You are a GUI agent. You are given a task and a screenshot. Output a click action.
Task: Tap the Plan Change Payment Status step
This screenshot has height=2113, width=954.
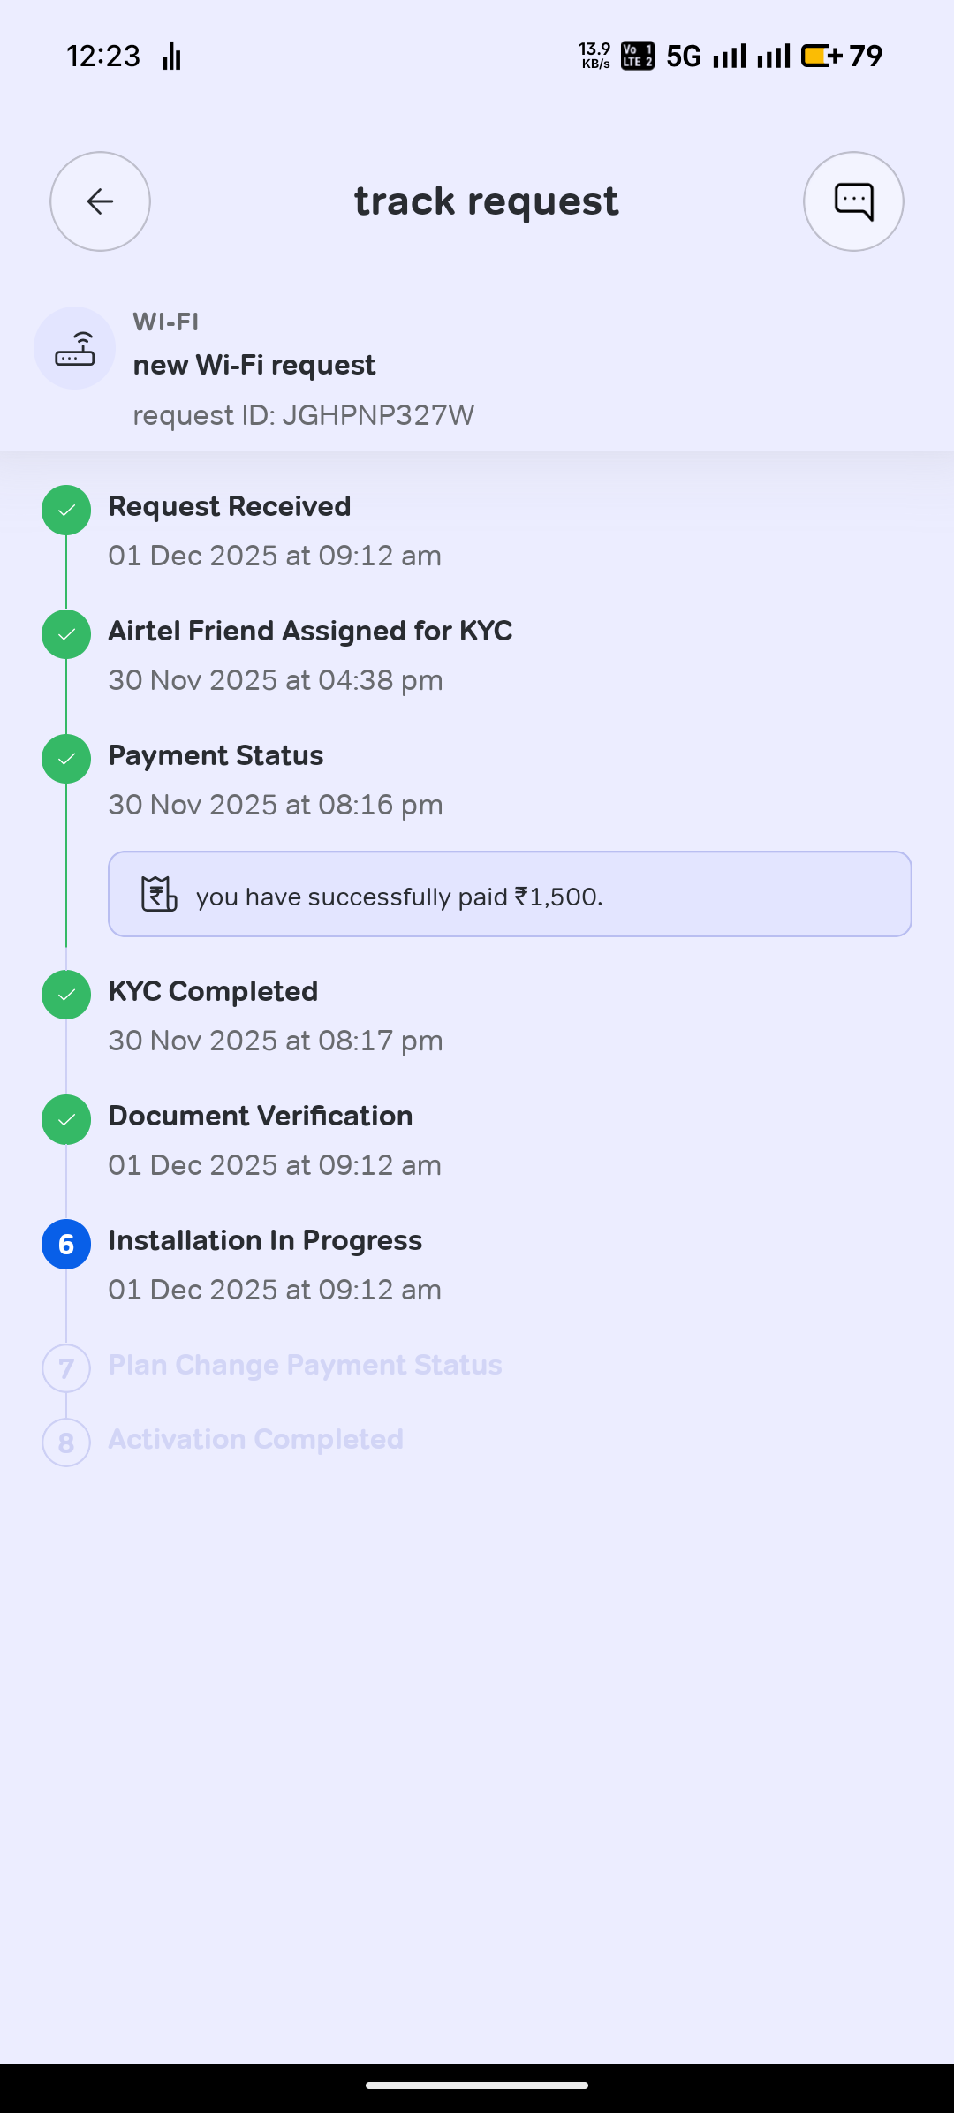pos(305,1366)
